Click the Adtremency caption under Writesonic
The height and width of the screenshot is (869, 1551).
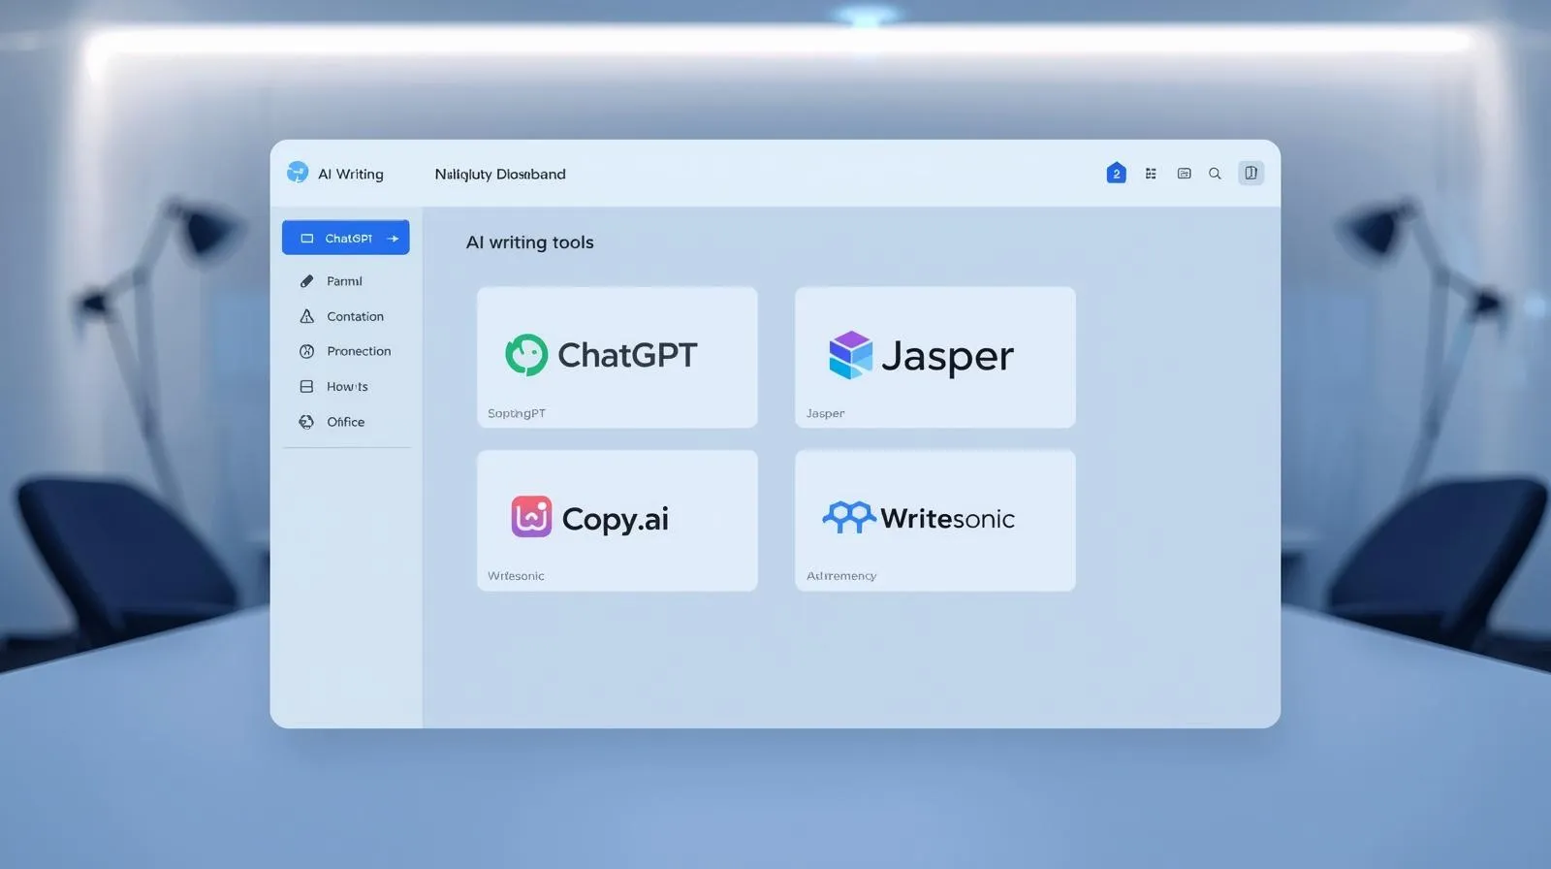840,576
